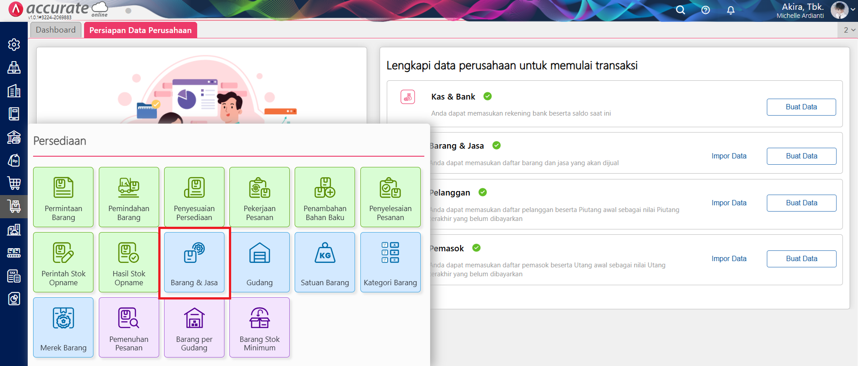Switch to the Dashboard tab
The width and height of the screenshot is (858, 366).
tap(56, 30)
